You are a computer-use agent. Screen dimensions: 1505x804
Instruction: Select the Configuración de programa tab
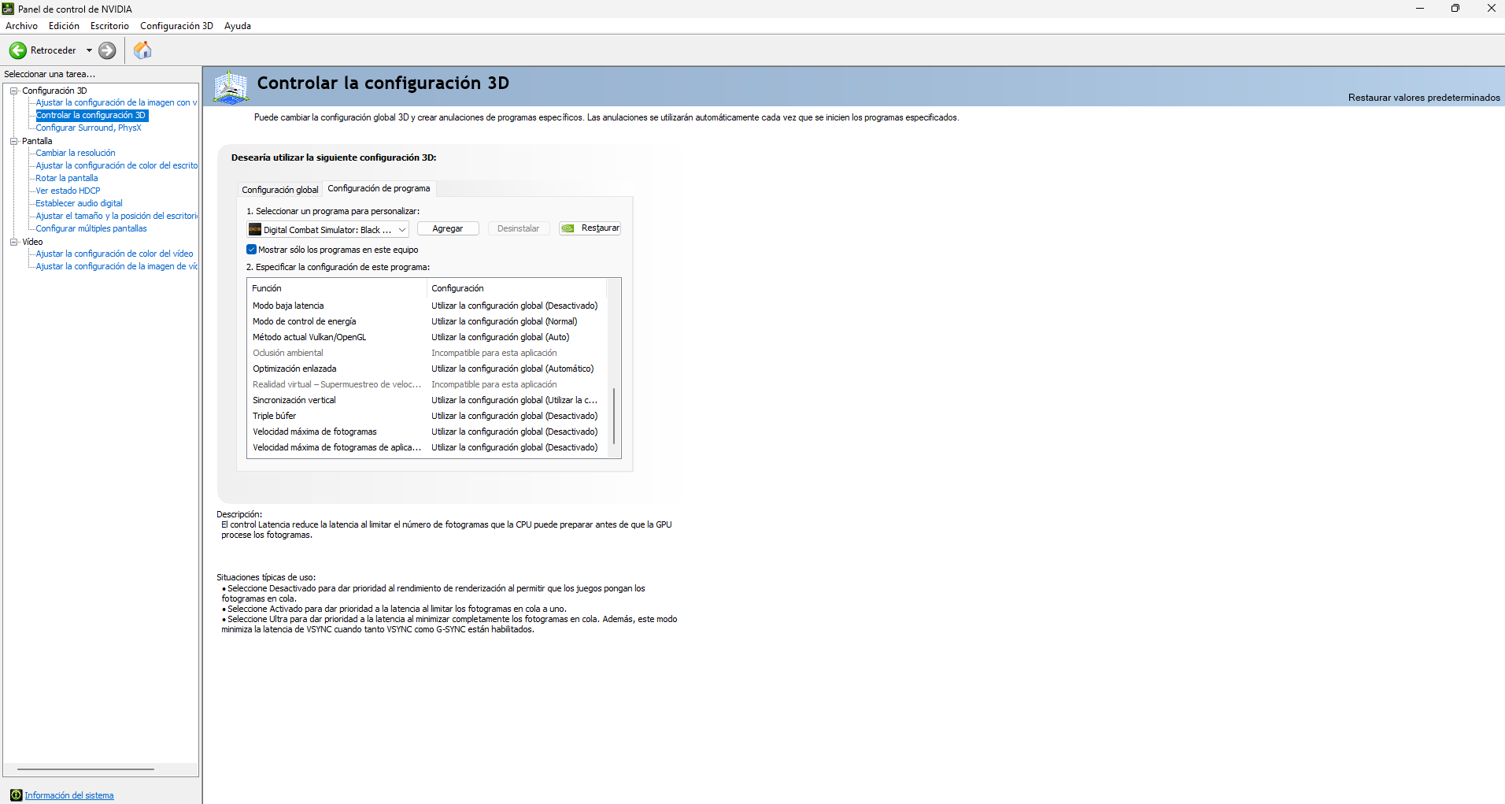(379, 188)
